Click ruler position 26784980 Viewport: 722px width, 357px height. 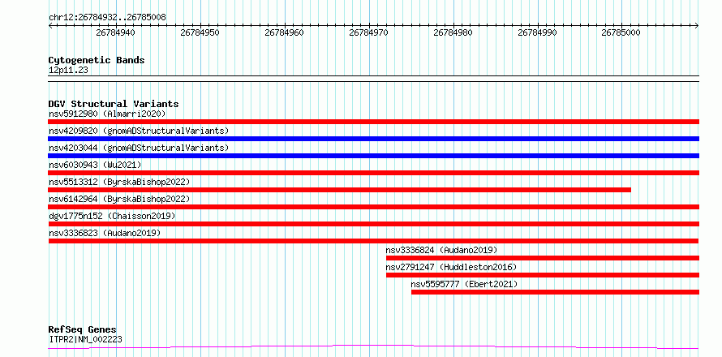coord(453,32)
